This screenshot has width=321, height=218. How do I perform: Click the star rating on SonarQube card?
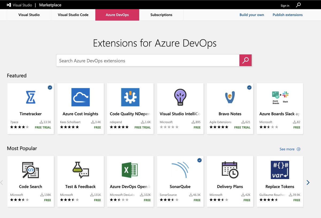[x=169, y=200]
